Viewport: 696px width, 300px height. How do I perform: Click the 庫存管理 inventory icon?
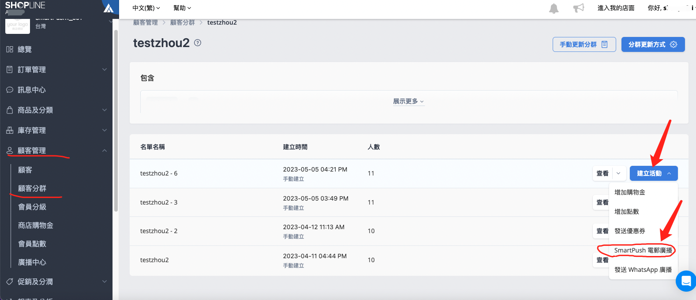(x=10, y=130)
